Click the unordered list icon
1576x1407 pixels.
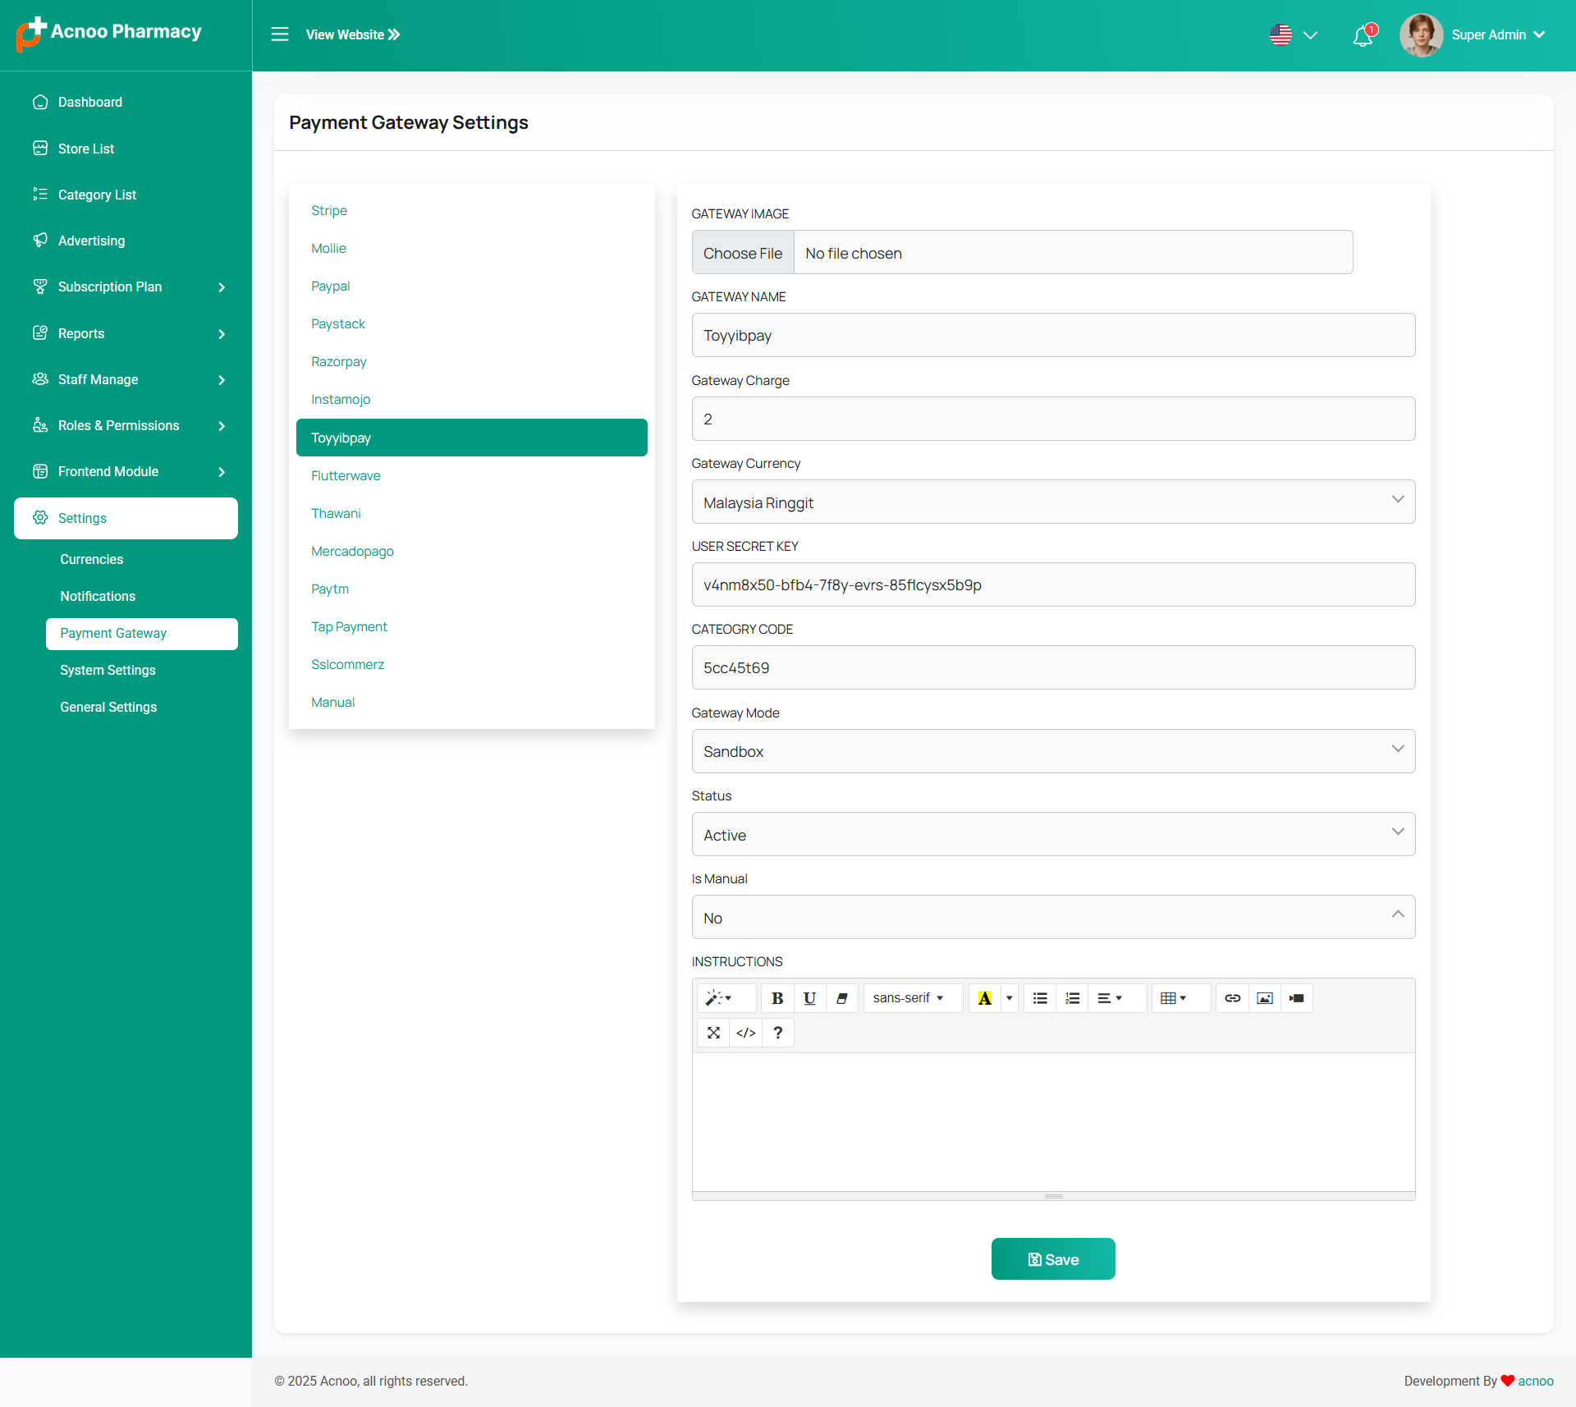coord(1040,998)
